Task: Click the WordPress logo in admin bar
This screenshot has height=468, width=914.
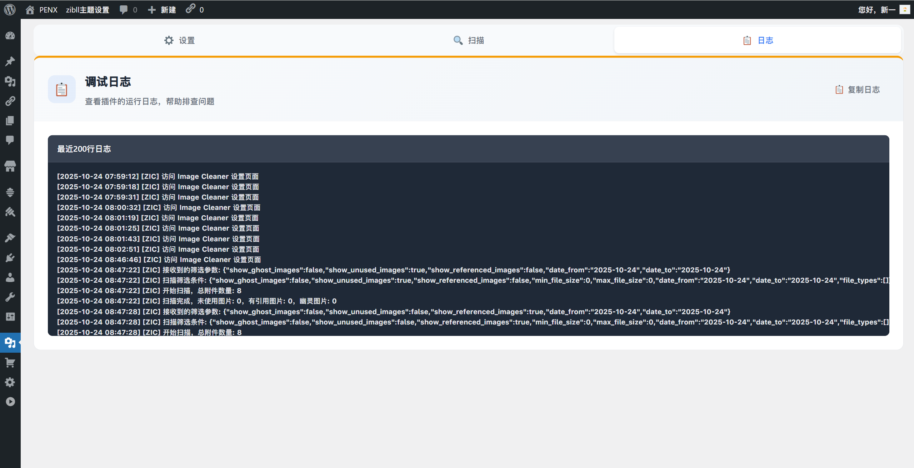Action: [x=10, y=10]
